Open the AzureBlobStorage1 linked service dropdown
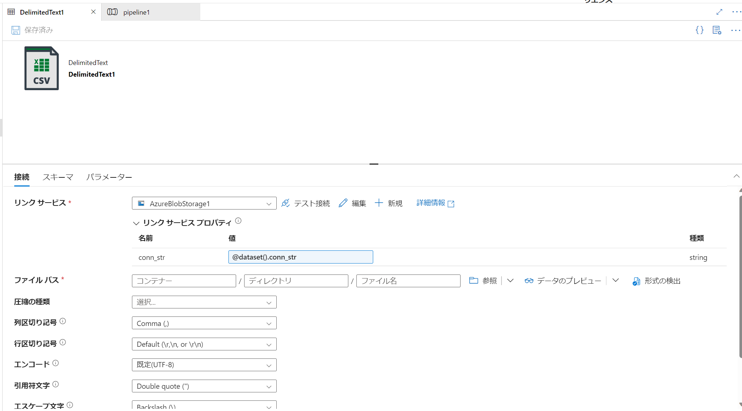Viewport: 742px width, 411px height. pyautogui.click(x=204, y=203)
